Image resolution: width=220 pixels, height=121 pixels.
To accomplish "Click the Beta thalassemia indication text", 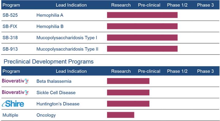I will pos(54,81).
